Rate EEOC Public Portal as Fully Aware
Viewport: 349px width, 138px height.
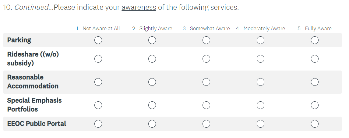pyautogui.click(x=315, y=124)
